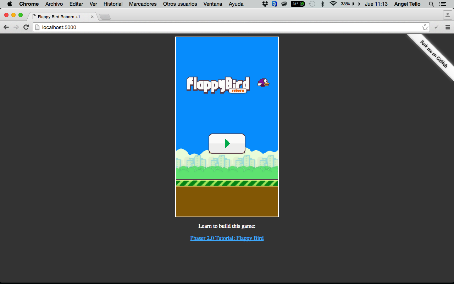Open Spotlight search magnifier
Screen dimensions: 454x284
(x=431, y=4)
